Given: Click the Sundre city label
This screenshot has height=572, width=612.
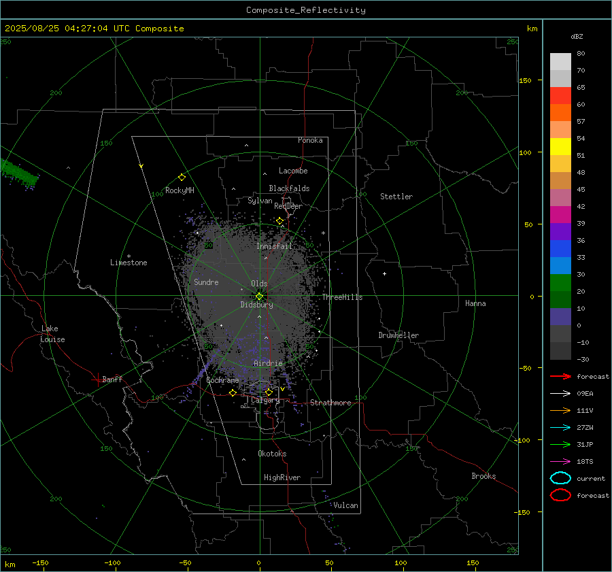Looking at the screenshot, I should (x=206, y=282).
